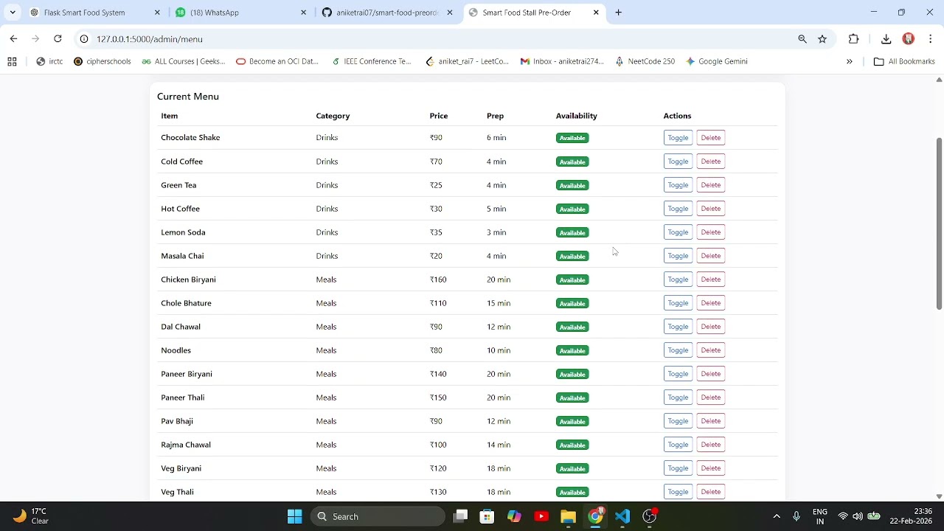Open Windows Start button
This screenshot has height=531, width=944.
(x=295, y=516)
